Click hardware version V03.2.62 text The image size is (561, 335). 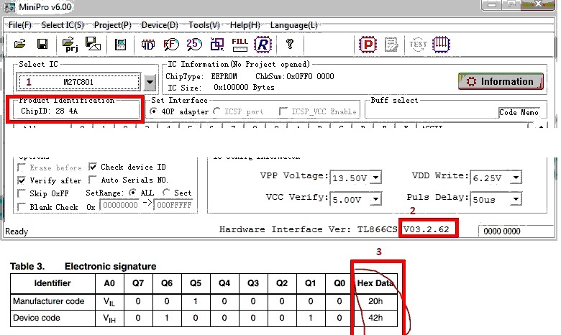point(426,229)
